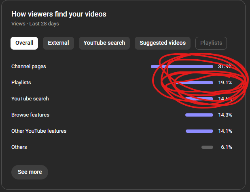This screenshot has height=192, width=250.
Task: Click the YouTube search row label in list
Action: (x=30, y=99)
